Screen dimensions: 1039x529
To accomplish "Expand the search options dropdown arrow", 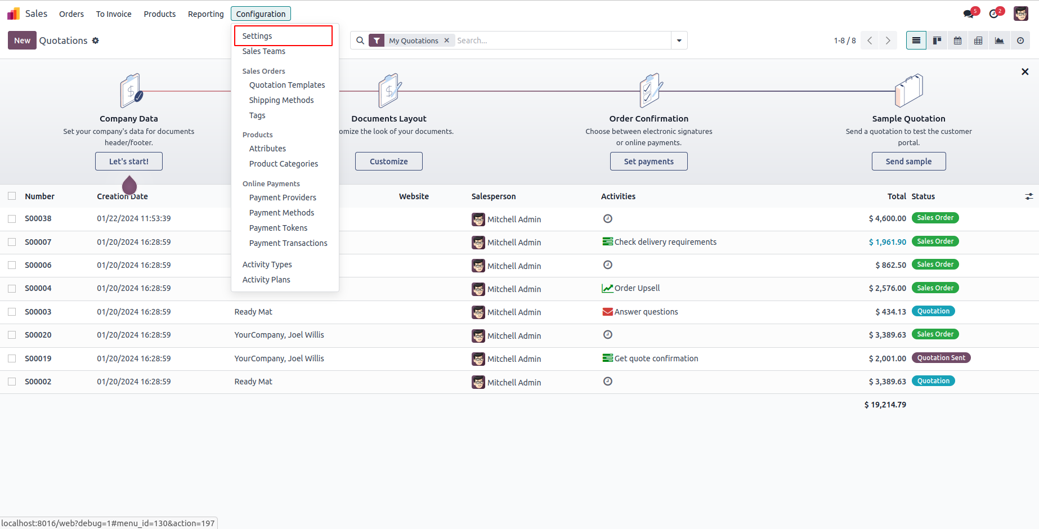I will (x=679, y=41).
